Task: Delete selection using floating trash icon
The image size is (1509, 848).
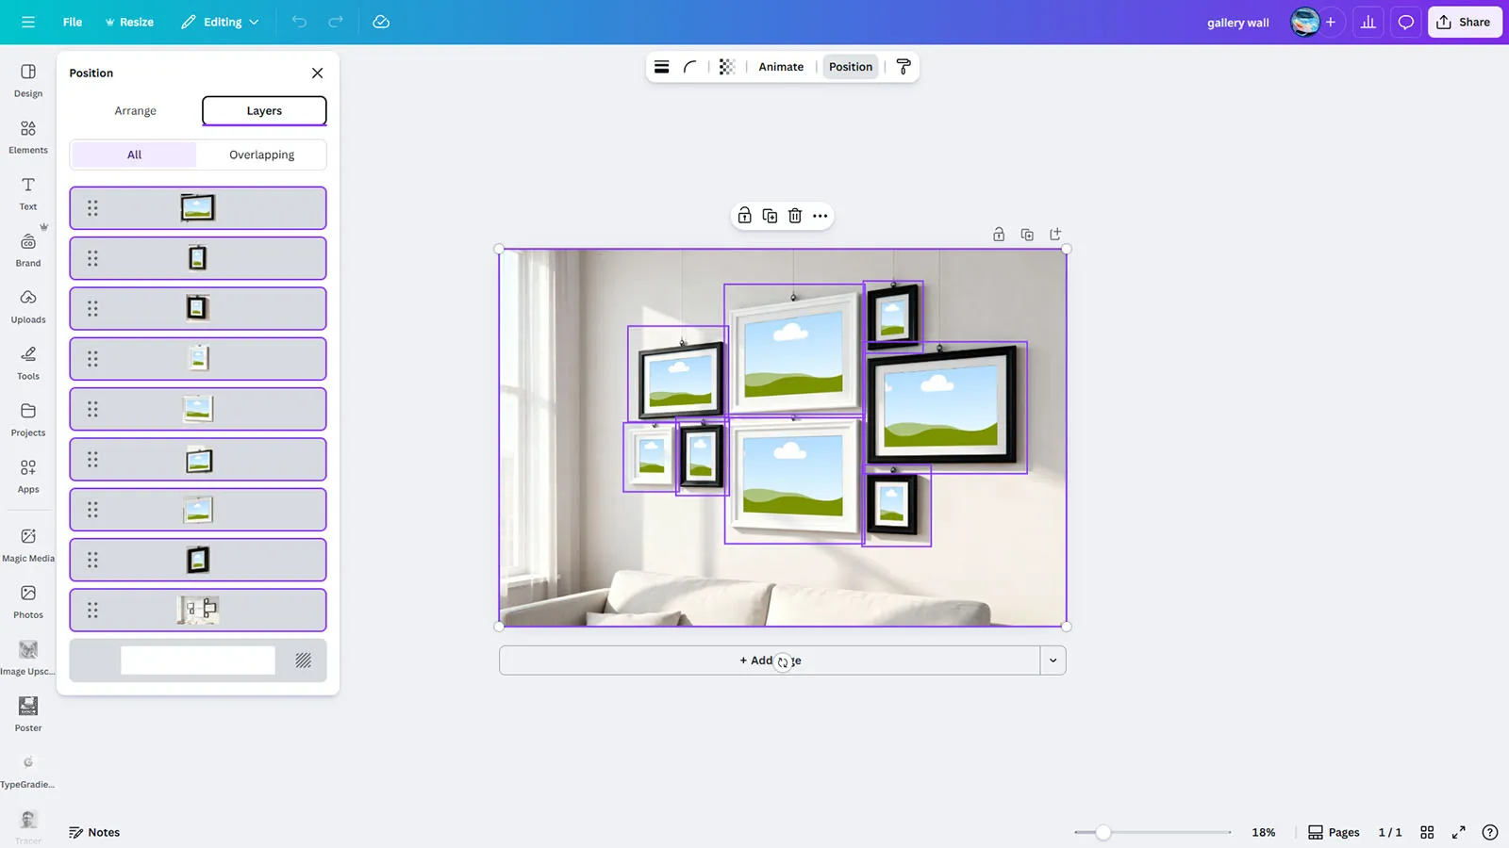Action: point(795,216)
